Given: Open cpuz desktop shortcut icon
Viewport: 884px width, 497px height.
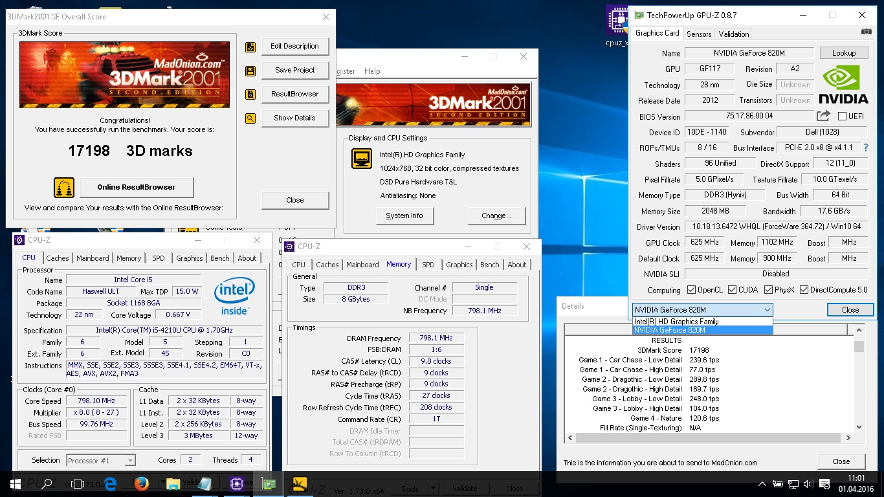Looking at the screenshot, I should coord(617,26).
